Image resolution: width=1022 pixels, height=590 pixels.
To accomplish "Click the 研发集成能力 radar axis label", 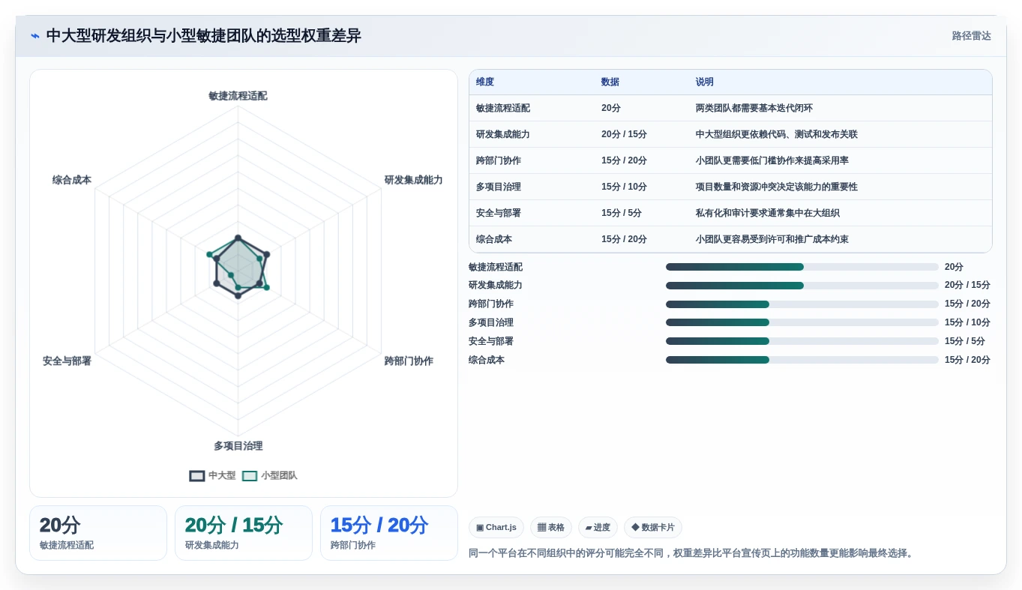I will click(414, 180).
